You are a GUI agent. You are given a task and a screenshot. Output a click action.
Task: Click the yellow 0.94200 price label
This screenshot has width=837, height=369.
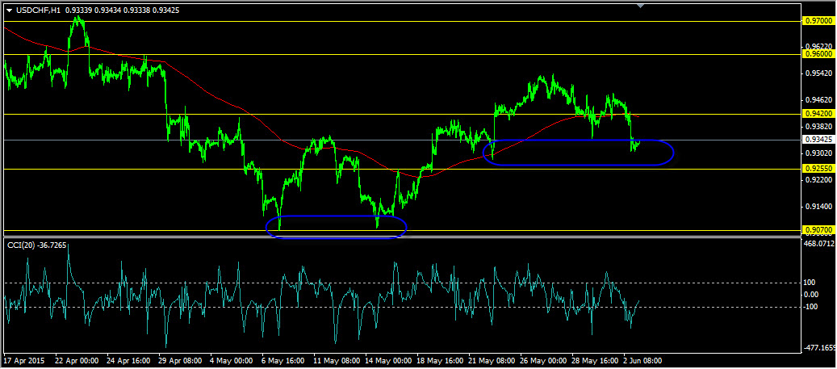[818, 114]
